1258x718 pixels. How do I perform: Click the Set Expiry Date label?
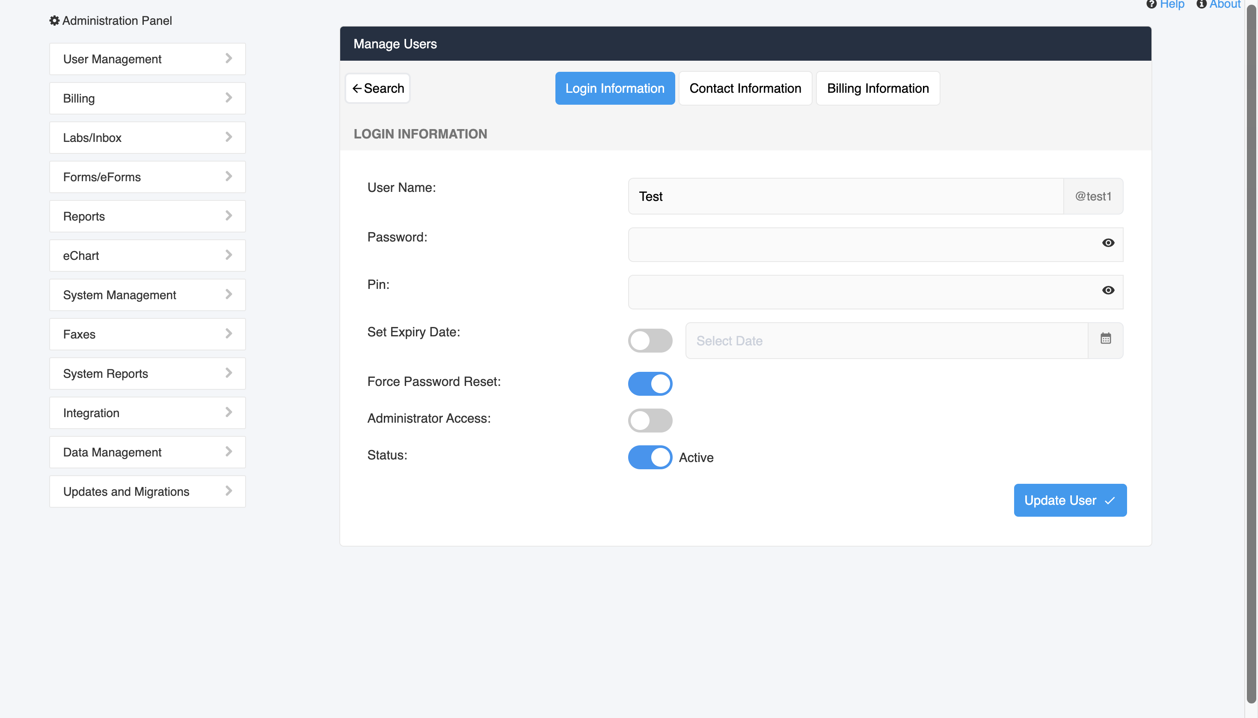pyautogui.click(x=413, y=332)
